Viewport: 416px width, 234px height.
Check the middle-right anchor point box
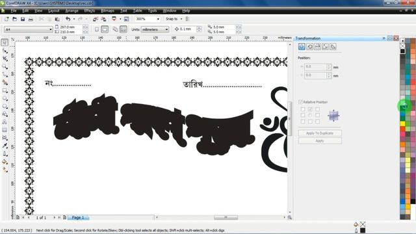pos(318,115)
